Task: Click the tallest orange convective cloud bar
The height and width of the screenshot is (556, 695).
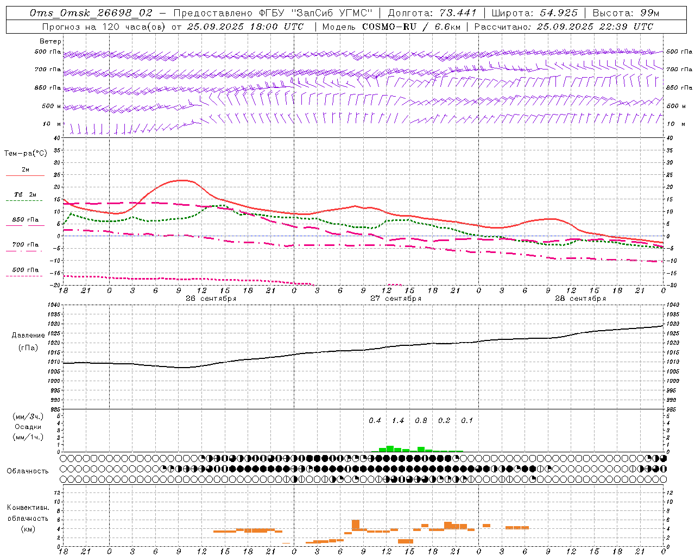Action: [356, 526]
